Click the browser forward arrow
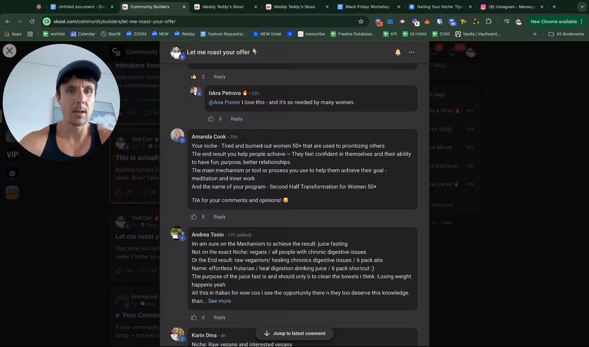The width and height of the screenshot is (589, 347). point(19,22)
